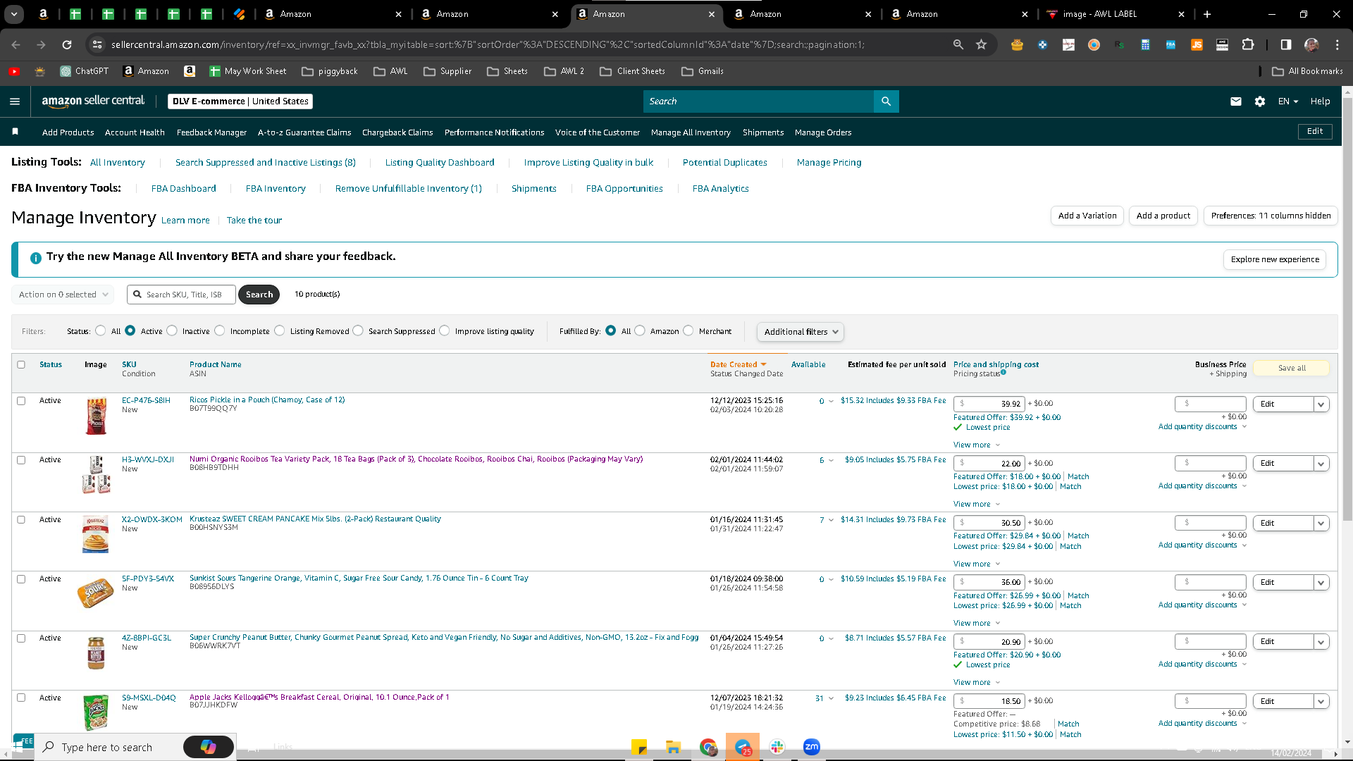Click the Add a product button
This screenshot has height=761, width=1353.
[x=1163, y=216]
